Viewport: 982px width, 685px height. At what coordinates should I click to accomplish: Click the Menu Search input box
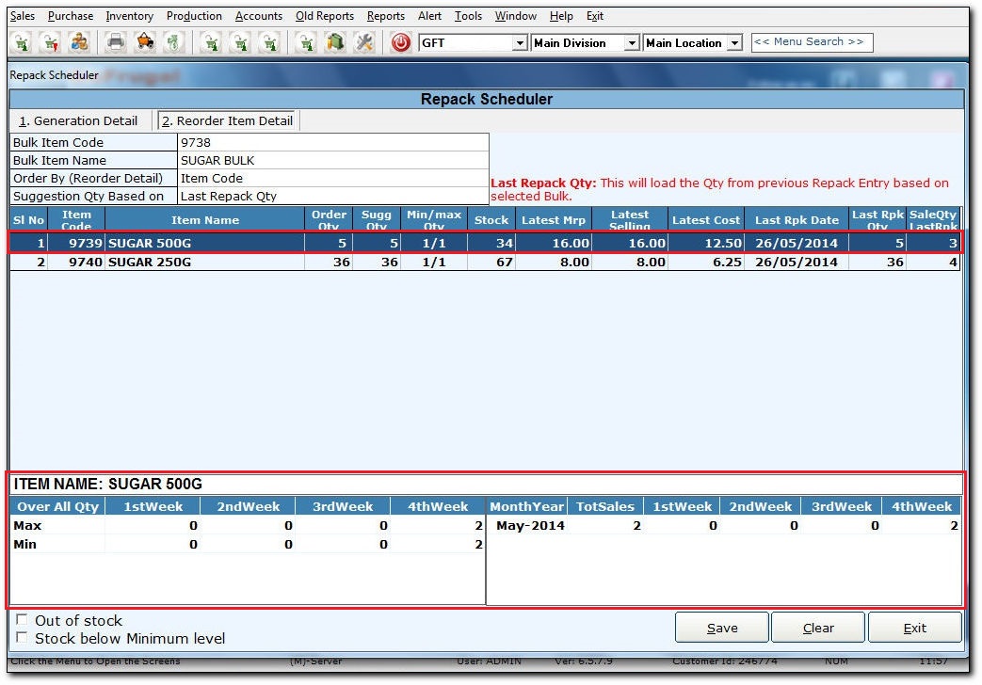(x=811, y=42)
